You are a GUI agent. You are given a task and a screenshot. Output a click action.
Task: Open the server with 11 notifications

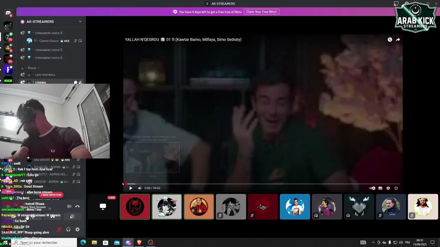click(x=8, y=37)
